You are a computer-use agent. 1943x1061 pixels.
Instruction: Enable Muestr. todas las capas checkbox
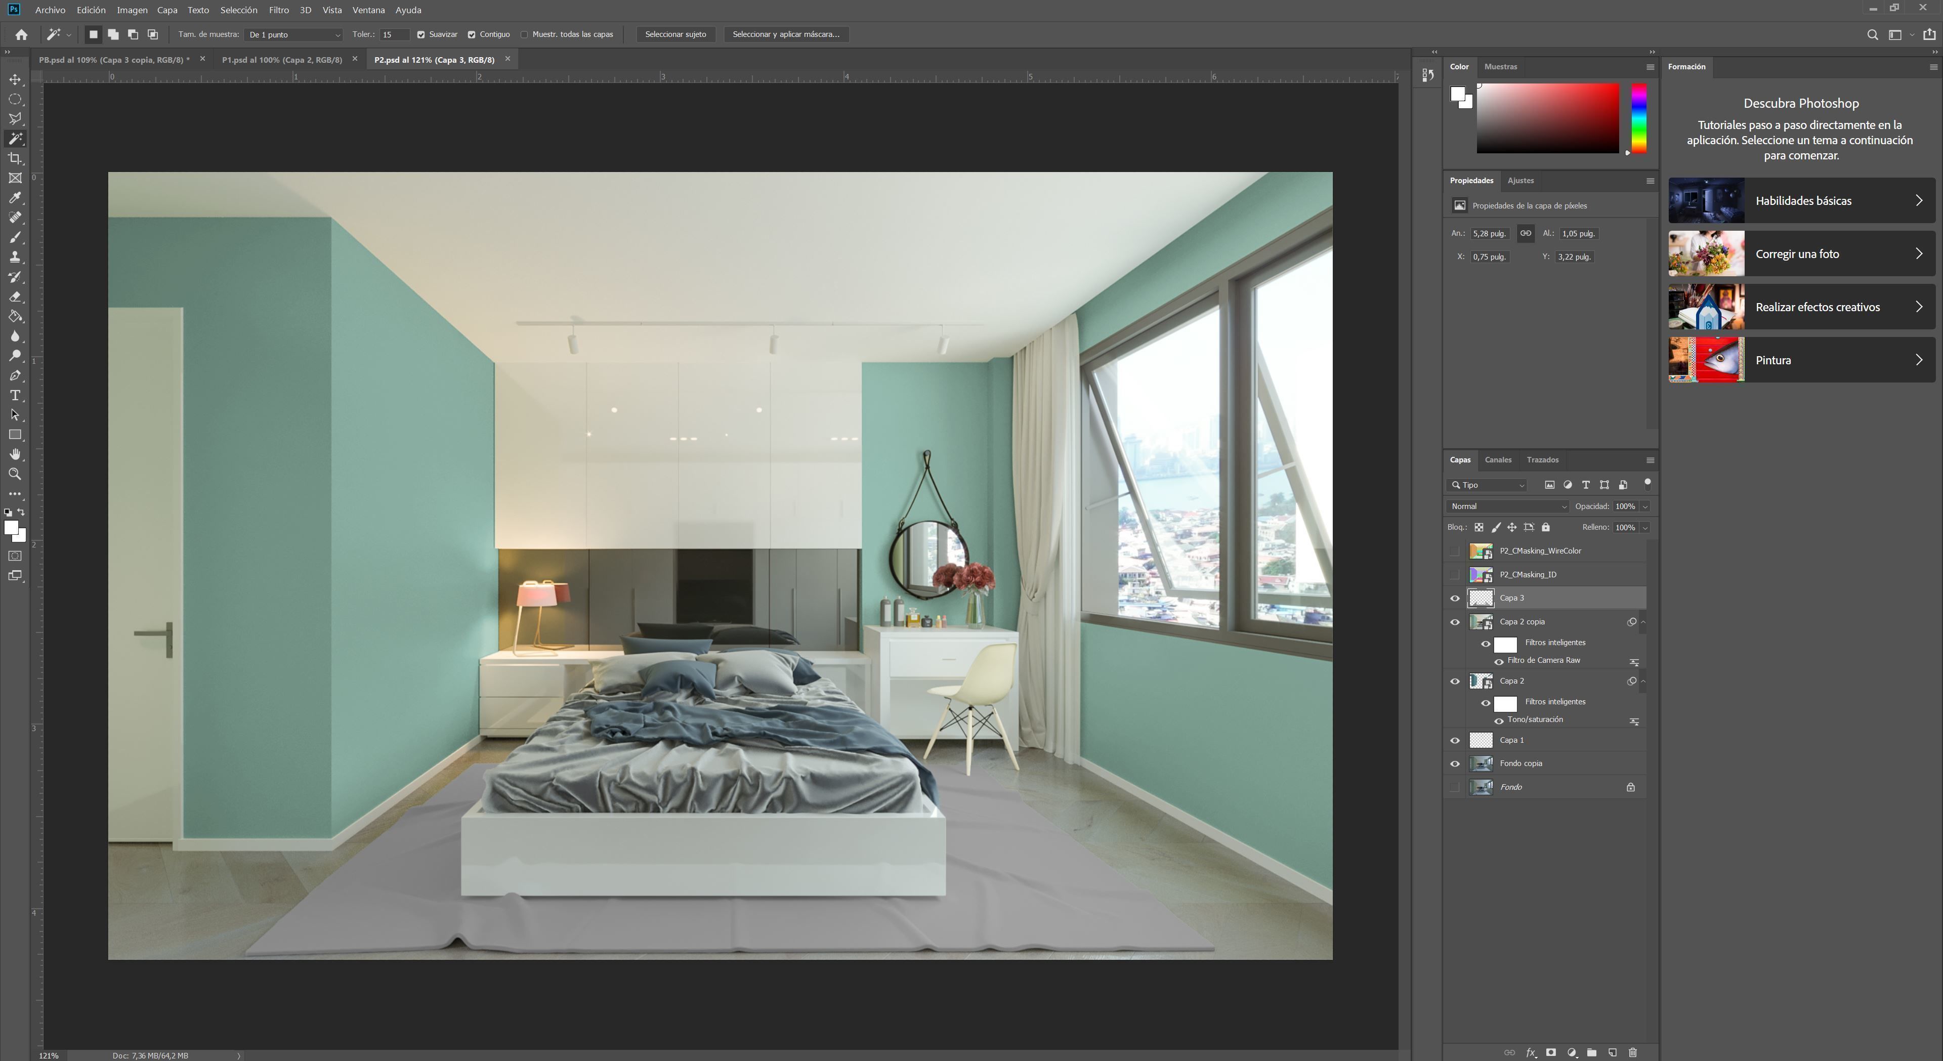[524, 35]
